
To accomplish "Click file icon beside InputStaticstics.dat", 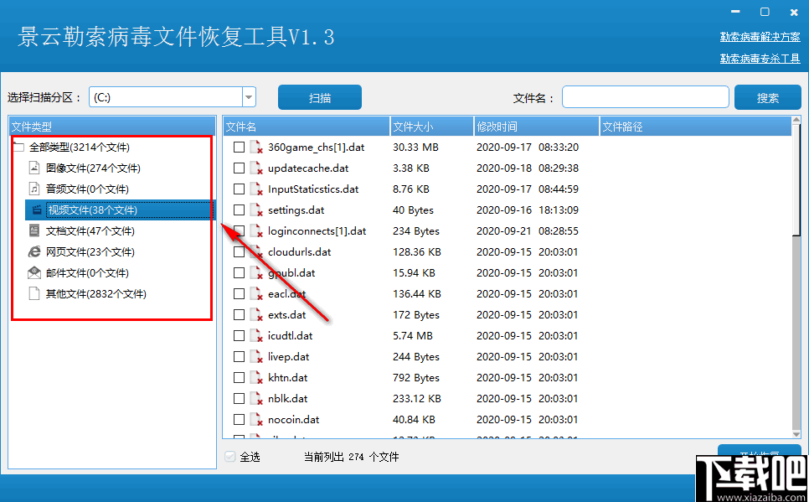I will coord(256,189).
